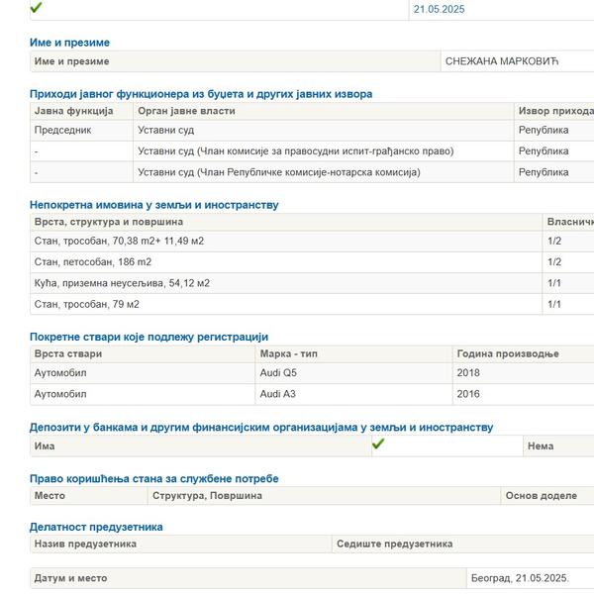Click the 'Нема' cell in the deposits row
Screen dimensions: 594x594
(541, 446)
